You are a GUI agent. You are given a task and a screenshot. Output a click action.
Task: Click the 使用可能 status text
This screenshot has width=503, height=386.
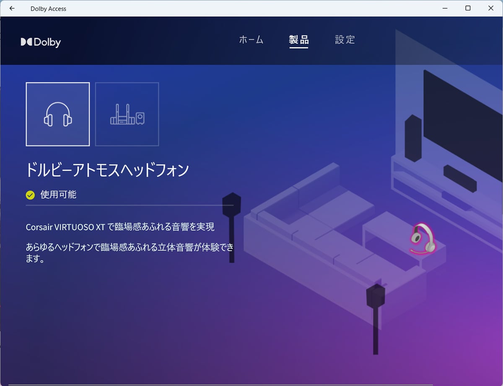(x=58, y=195)
